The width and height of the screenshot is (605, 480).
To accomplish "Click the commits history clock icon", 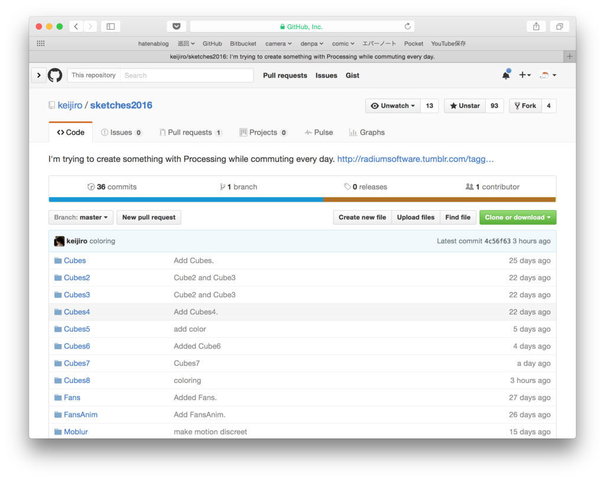I will [x=91, y=187].
